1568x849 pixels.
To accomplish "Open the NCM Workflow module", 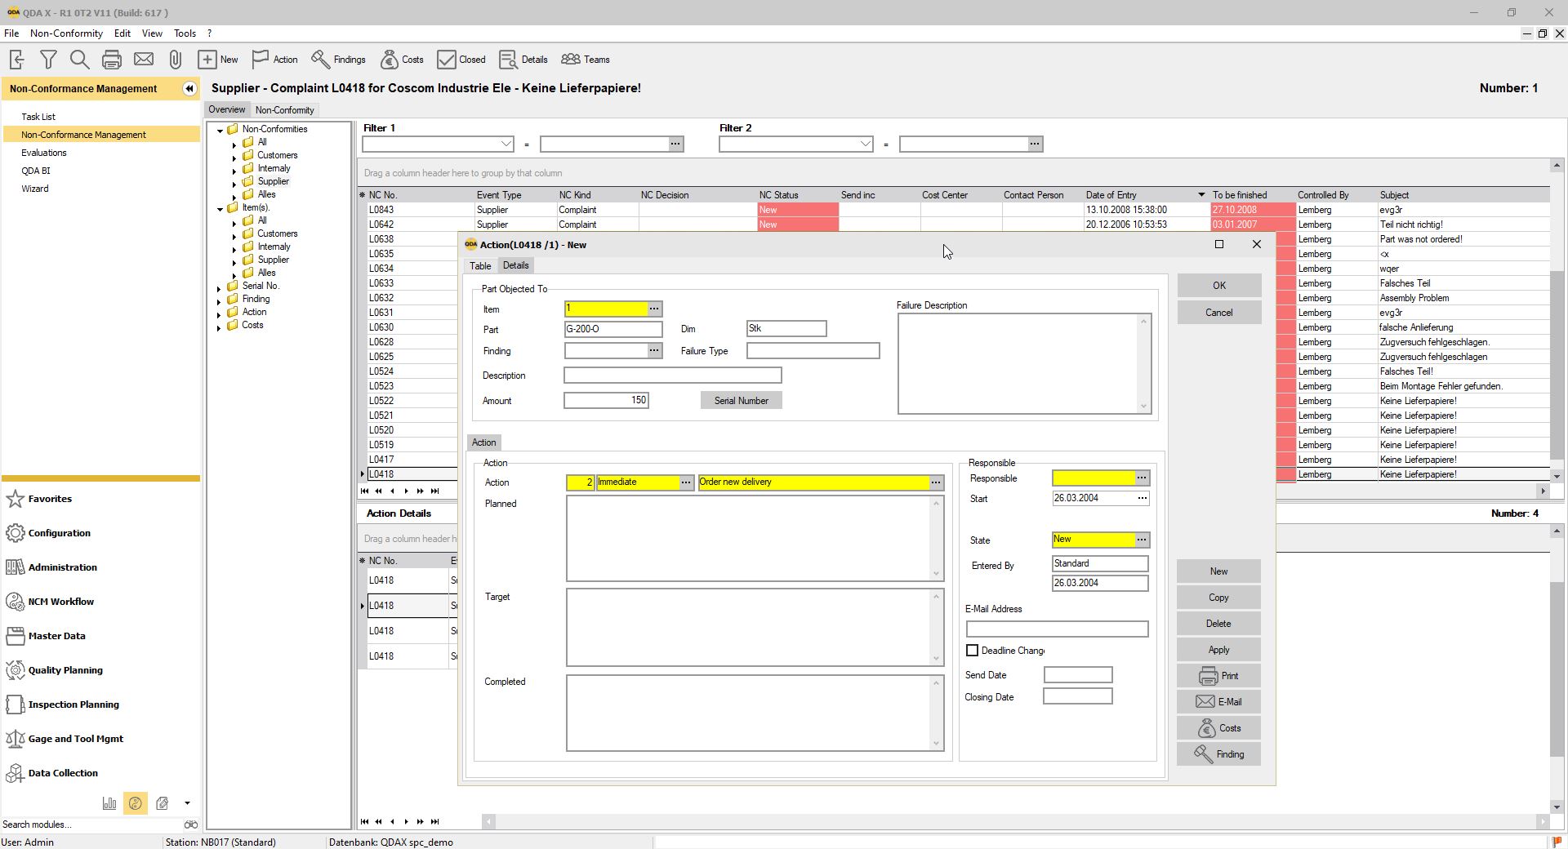I will click(x=60, y=602).
